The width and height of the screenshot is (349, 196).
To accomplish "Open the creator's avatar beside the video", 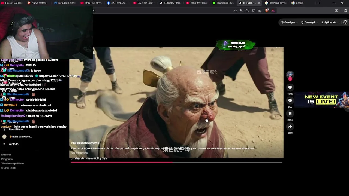I will tap(290, 74).
